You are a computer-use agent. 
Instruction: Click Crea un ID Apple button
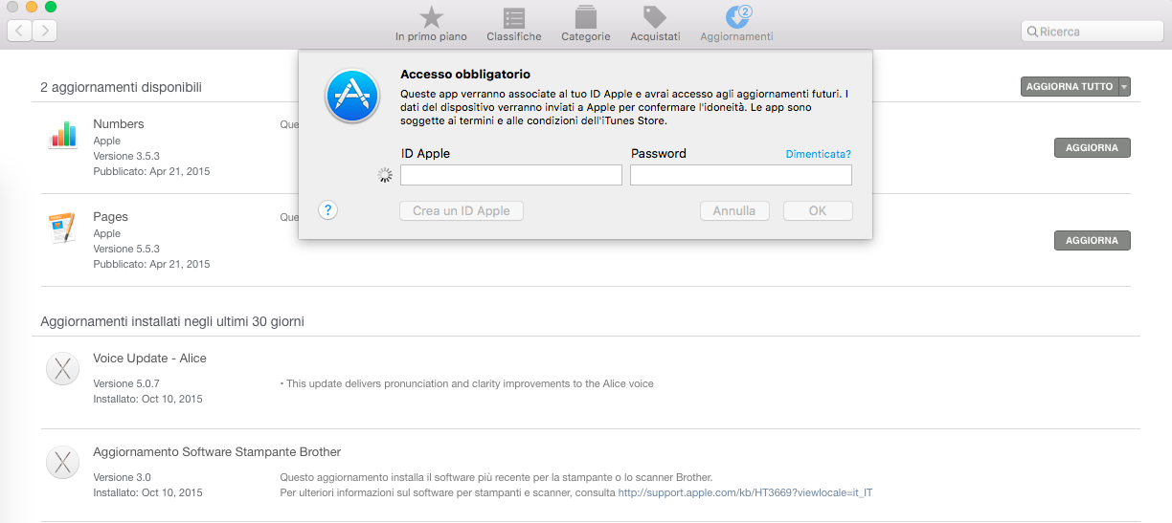462,210
